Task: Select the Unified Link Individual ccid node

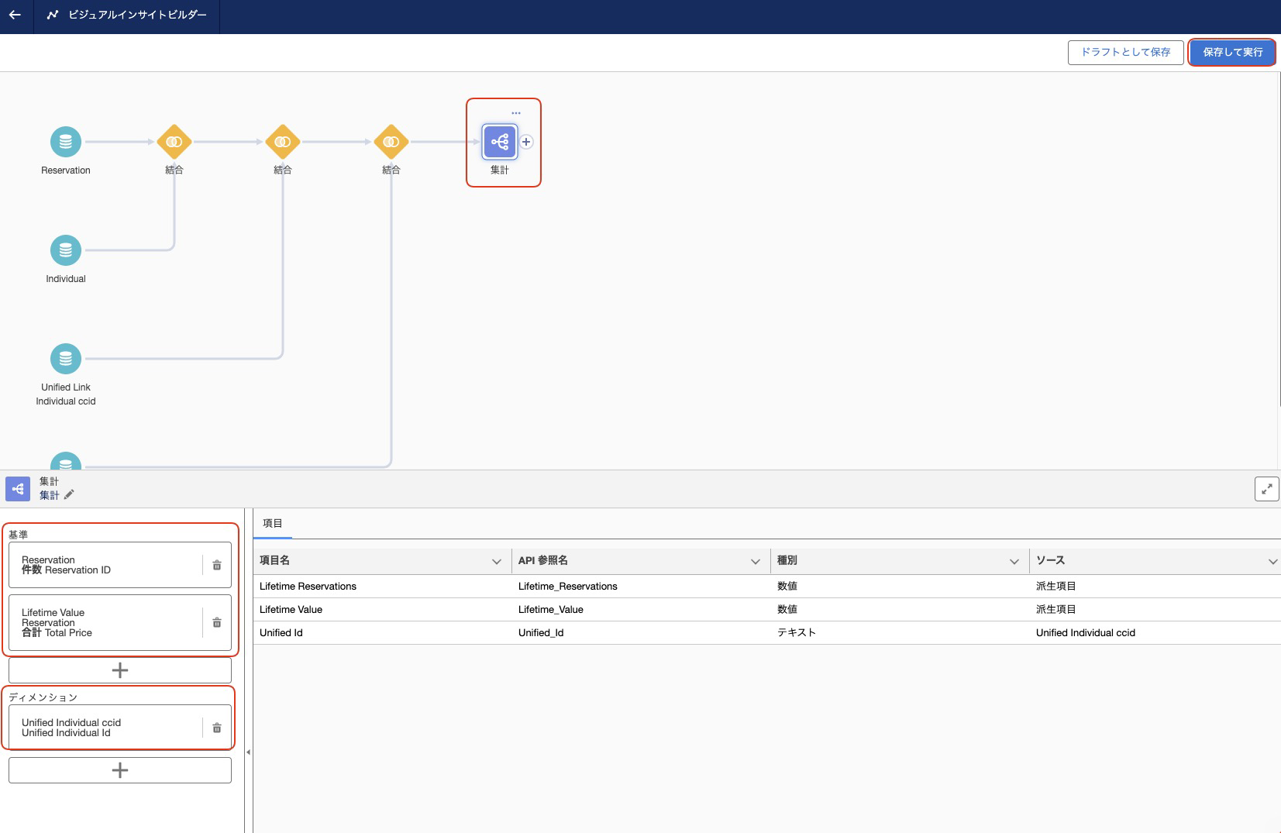Action: point(66,359)
